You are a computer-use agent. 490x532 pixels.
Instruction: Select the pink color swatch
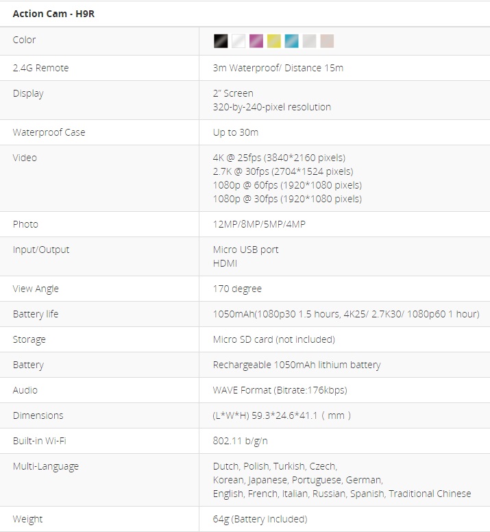tap(256, 41)
